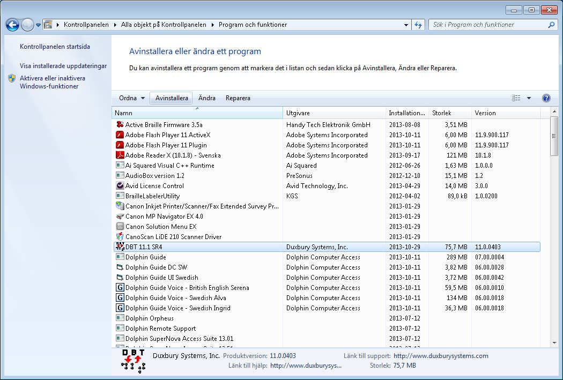Click the scrollbar up arrow
The image size is (563, 380).
point(554,112)
